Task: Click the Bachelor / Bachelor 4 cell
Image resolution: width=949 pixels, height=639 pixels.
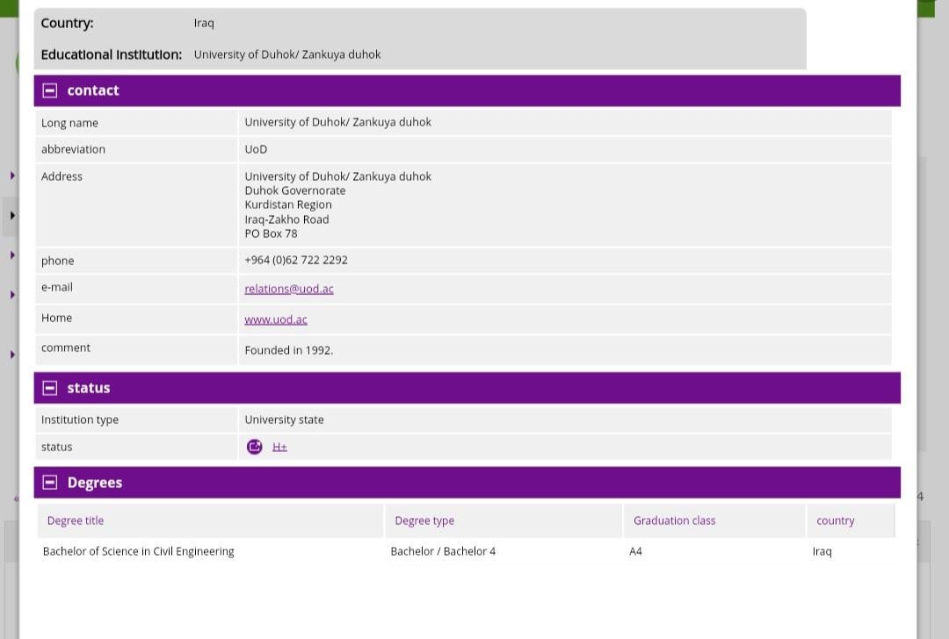Action: coord(442,551)
